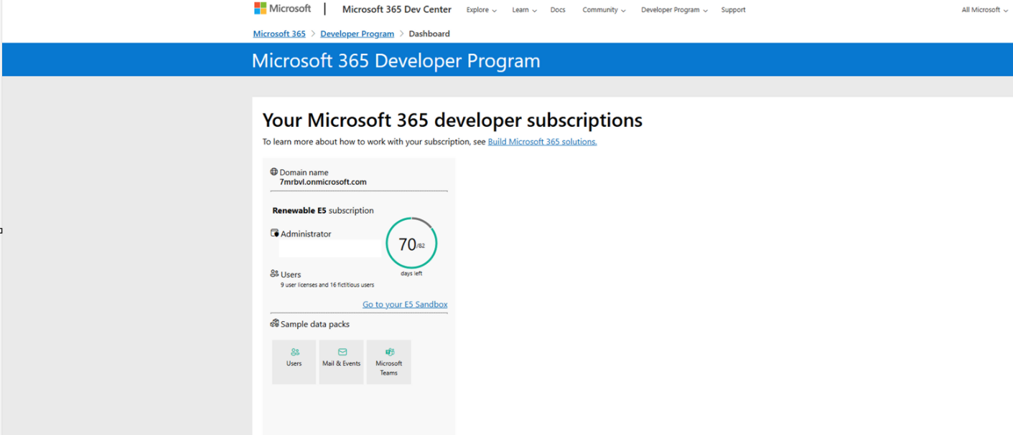Open the Docs menu item

pos(558,10)
